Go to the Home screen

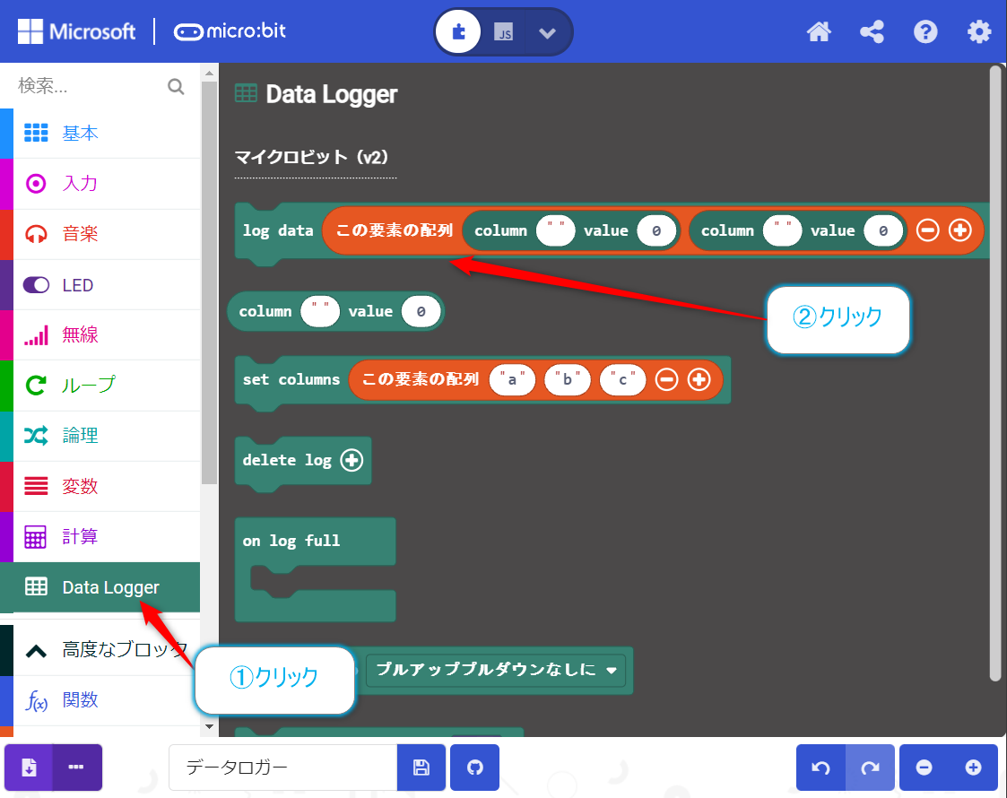(x=819, y=31)
